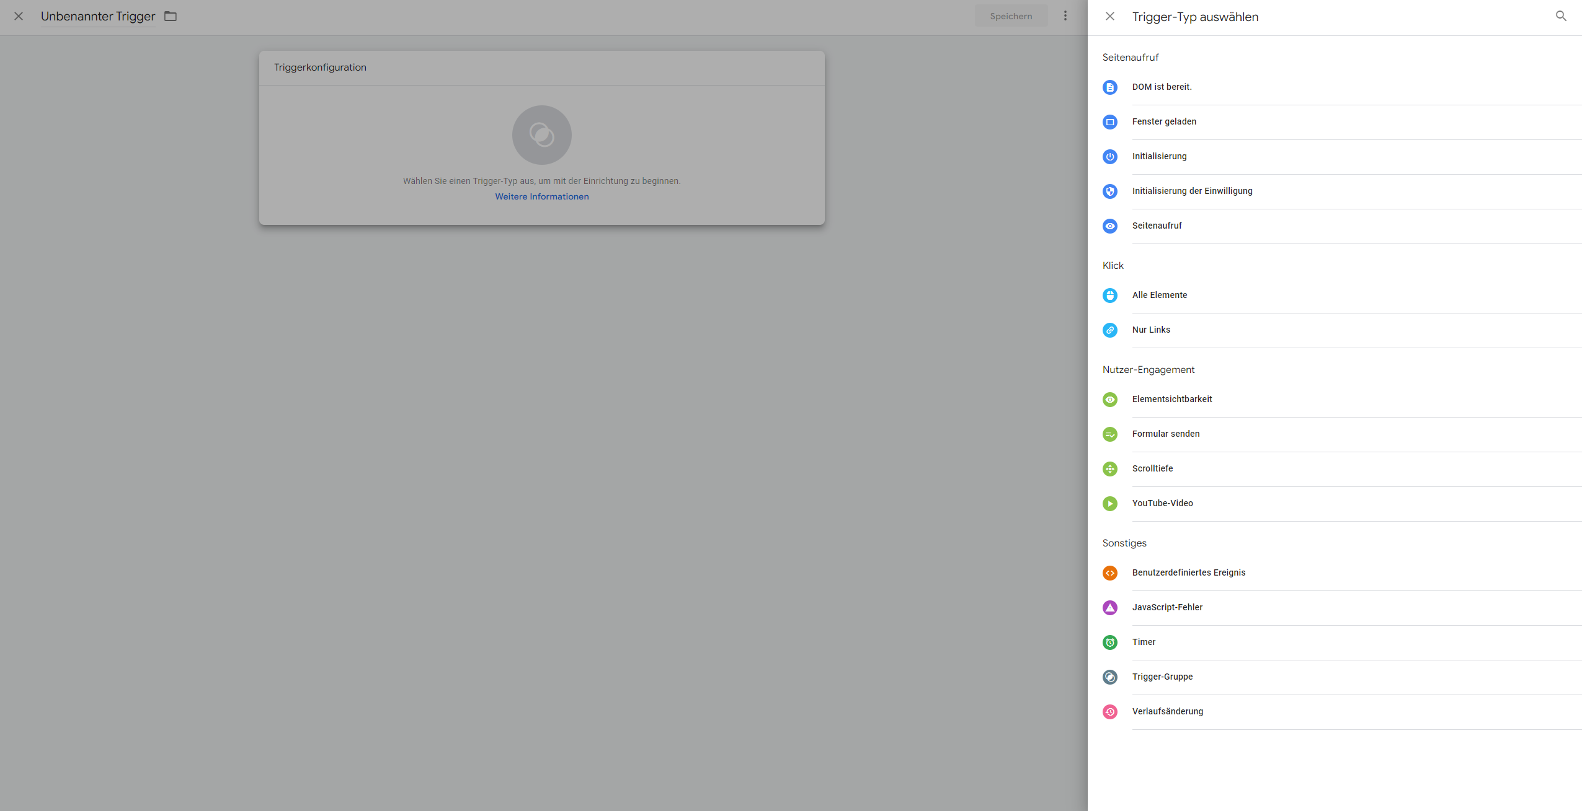
Task: Click the Nur Links chain icon
Action: pos(1110,330)
